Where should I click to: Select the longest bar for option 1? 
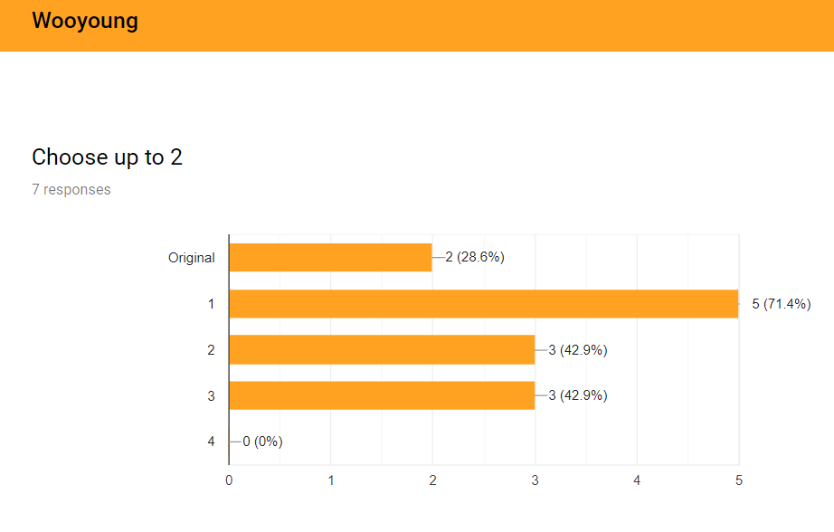(x=484, y=304)
